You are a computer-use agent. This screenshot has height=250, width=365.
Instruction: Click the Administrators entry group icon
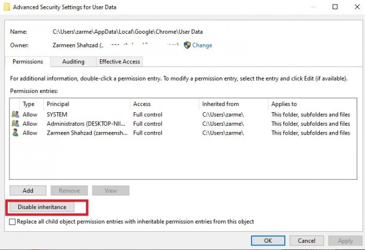coord(15,124)
